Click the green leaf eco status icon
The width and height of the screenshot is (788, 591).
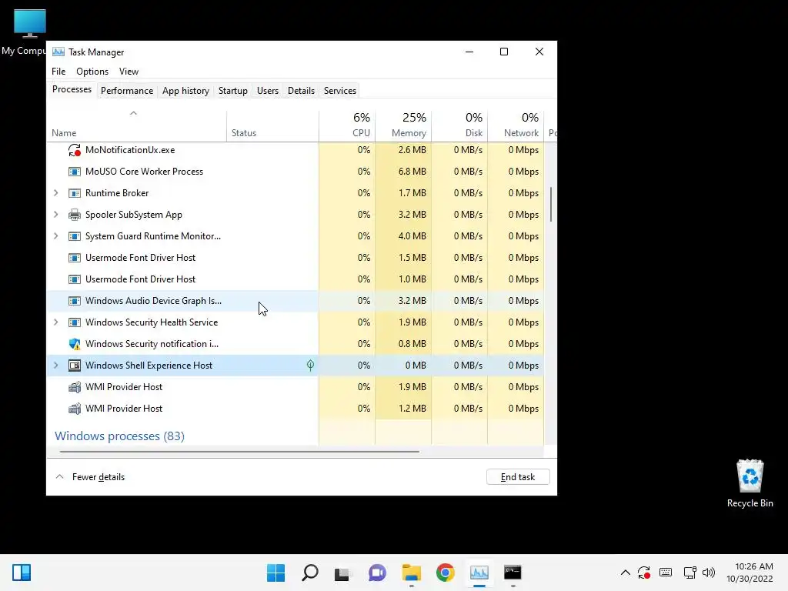click(x=311, y=366)
